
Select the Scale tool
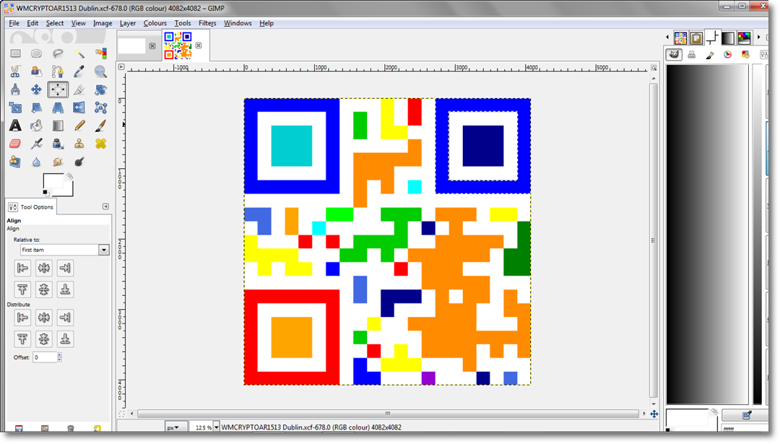click(x=15, y=108)
